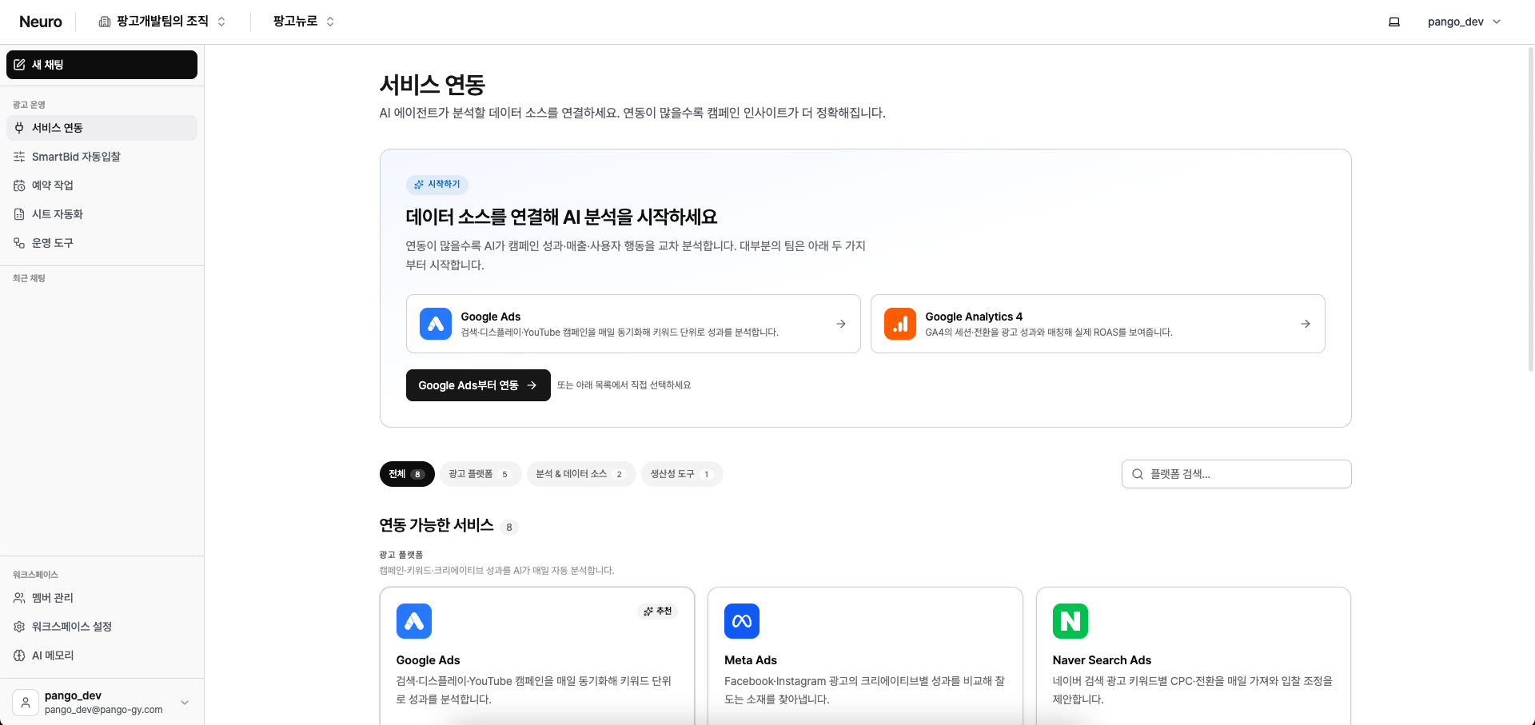
Task: Select the 생산성 도구 filter tab
Action: point(682,474)
